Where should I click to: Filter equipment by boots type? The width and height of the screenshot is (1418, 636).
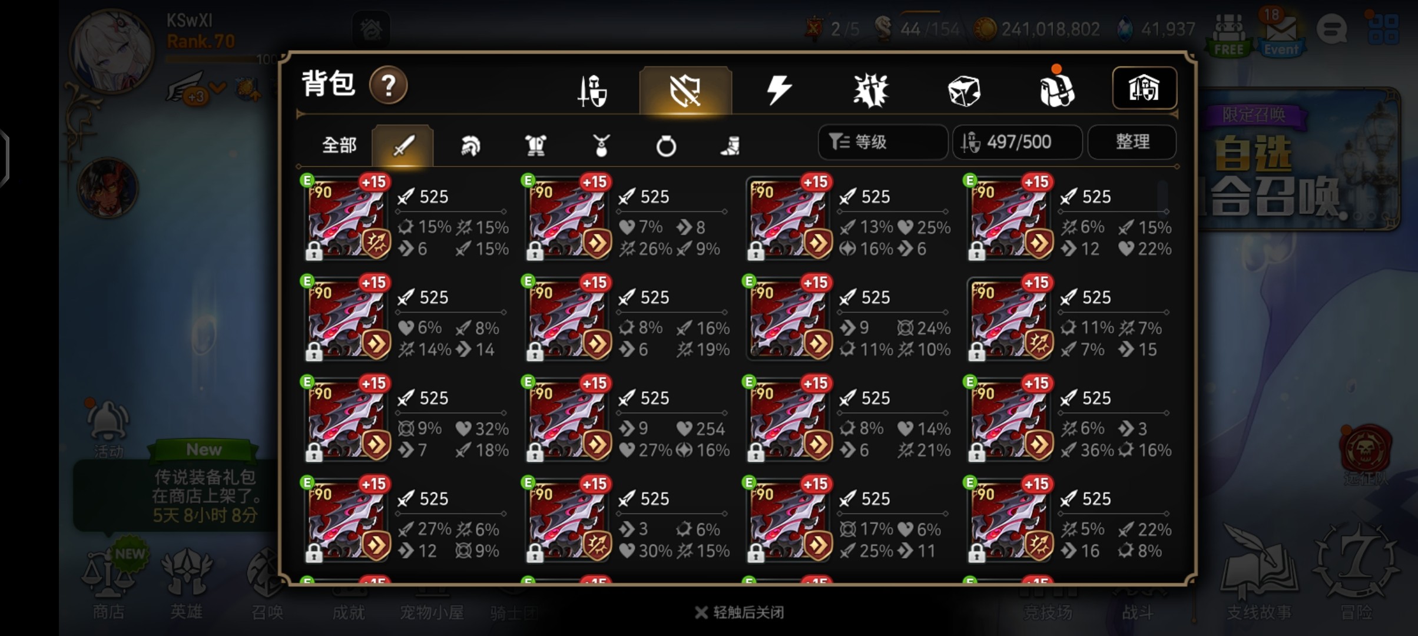[x=730, y=145]
